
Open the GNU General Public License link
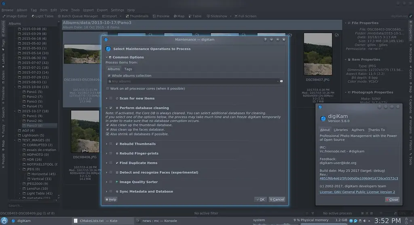357,192
